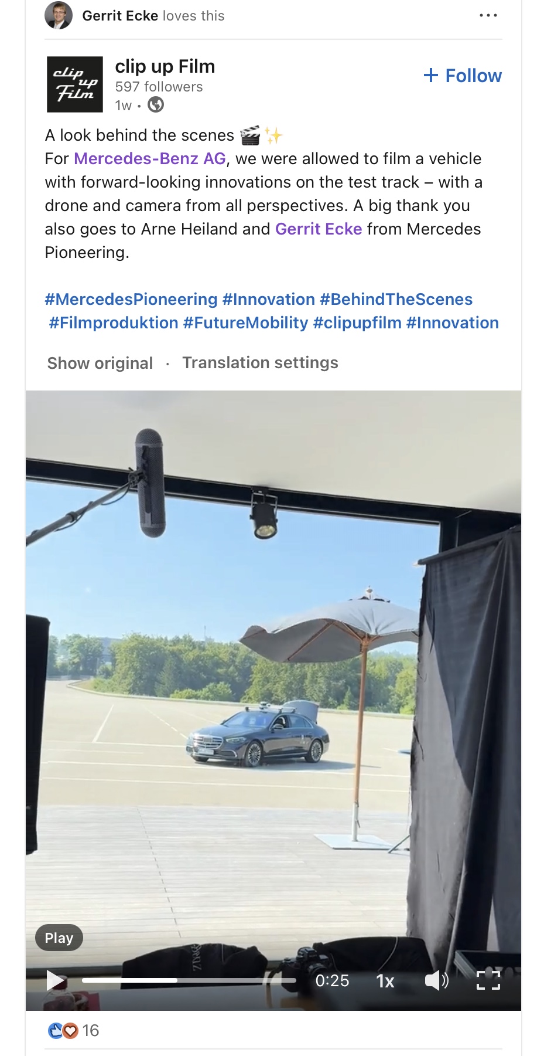Open Gerrit Ecke mention in post text
The image size is (544, 1056).
tap(319, 229)
